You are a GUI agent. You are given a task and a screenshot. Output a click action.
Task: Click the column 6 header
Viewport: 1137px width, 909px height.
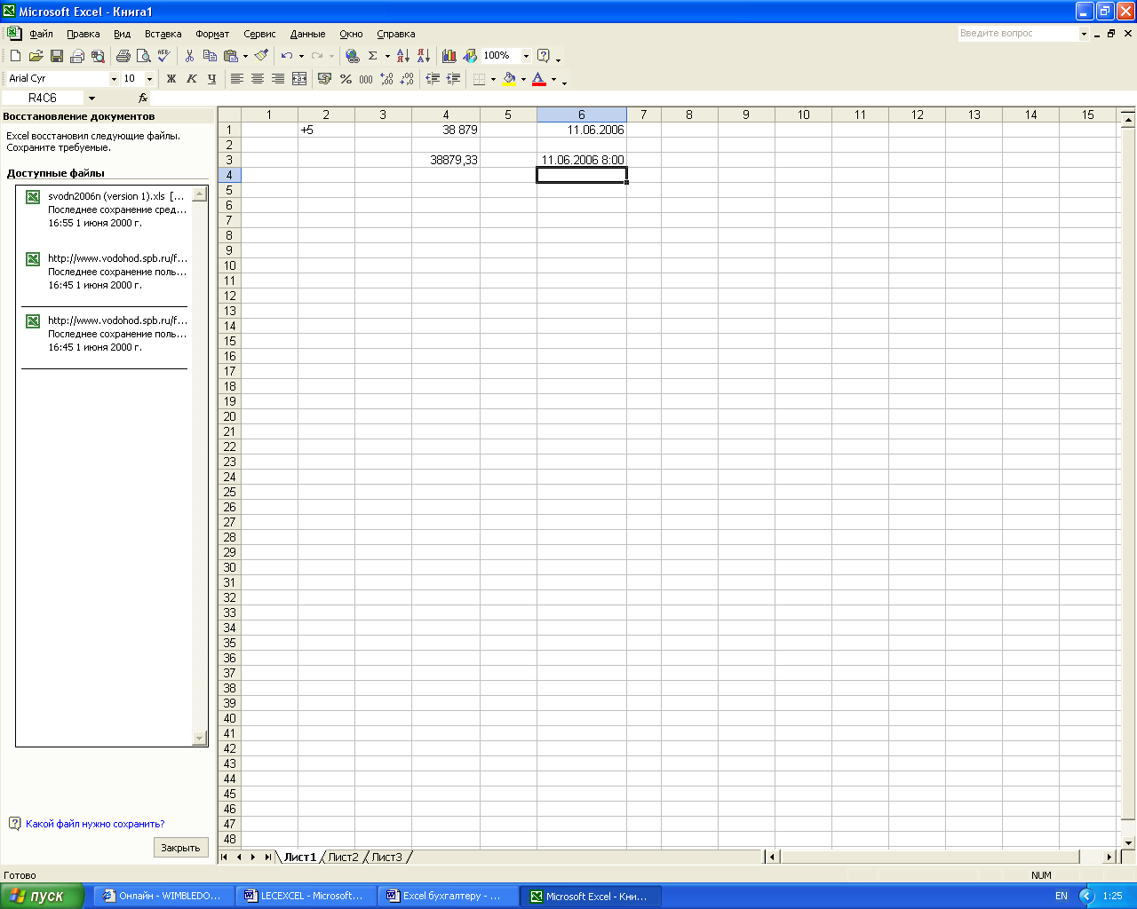[582, 115]
